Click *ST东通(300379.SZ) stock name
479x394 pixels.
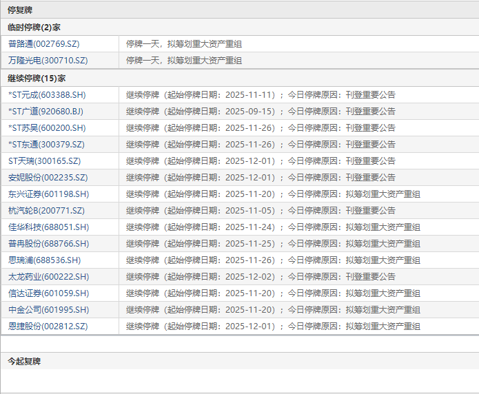46,144
